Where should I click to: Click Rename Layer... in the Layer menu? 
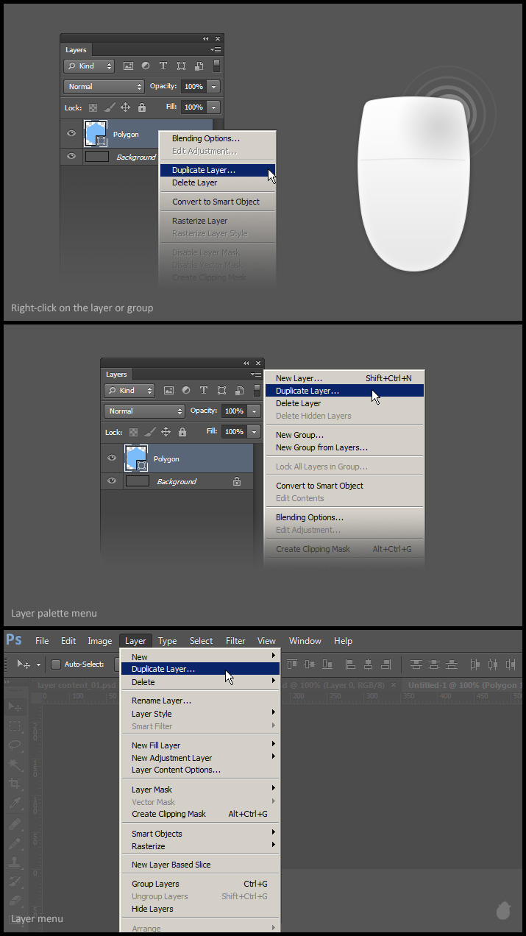tap(161, 701)
